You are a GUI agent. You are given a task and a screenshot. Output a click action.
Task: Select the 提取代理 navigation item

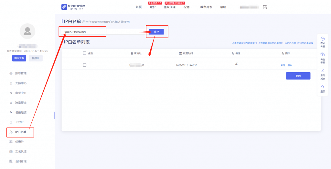(x=169, y=7)
